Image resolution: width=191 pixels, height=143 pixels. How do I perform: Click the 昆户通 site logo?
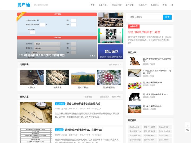(x=24, y=5)
